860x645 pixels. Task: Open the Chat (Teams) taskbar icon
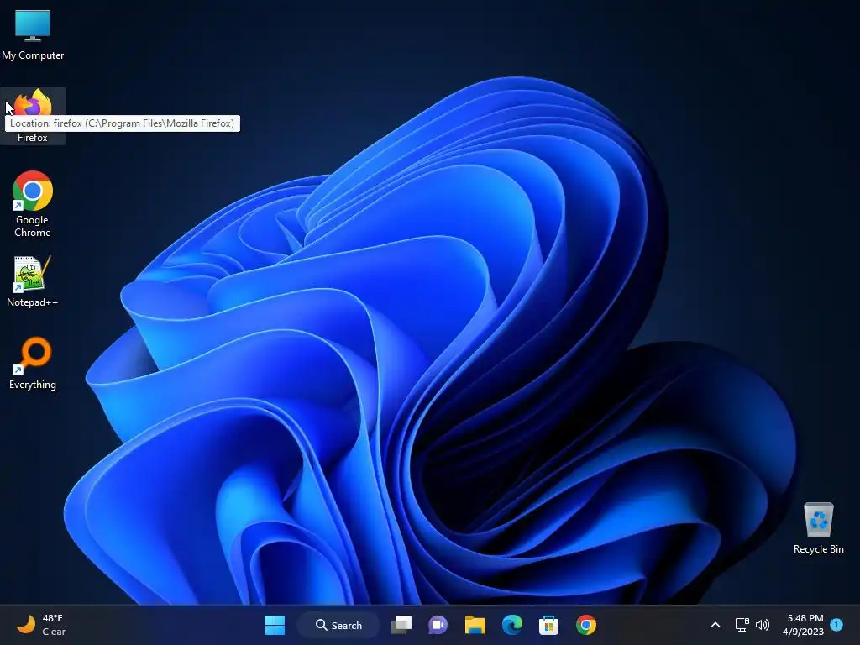click(x=438, y=625)
